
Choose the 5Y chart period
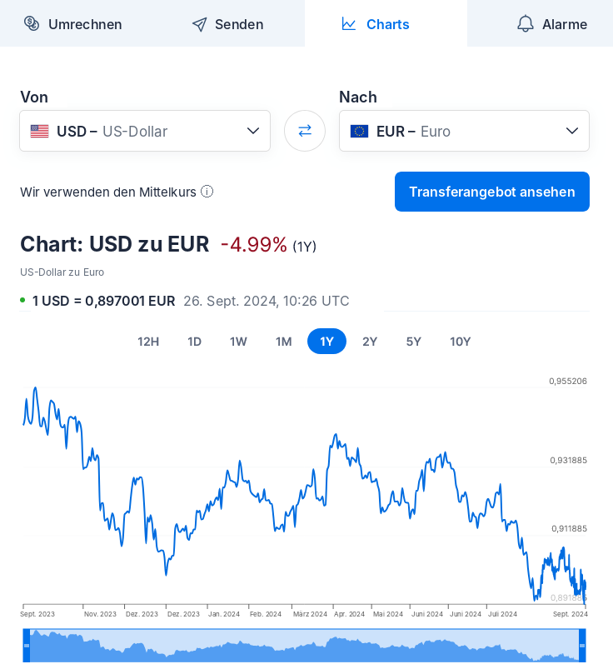[x=413, y=342]
